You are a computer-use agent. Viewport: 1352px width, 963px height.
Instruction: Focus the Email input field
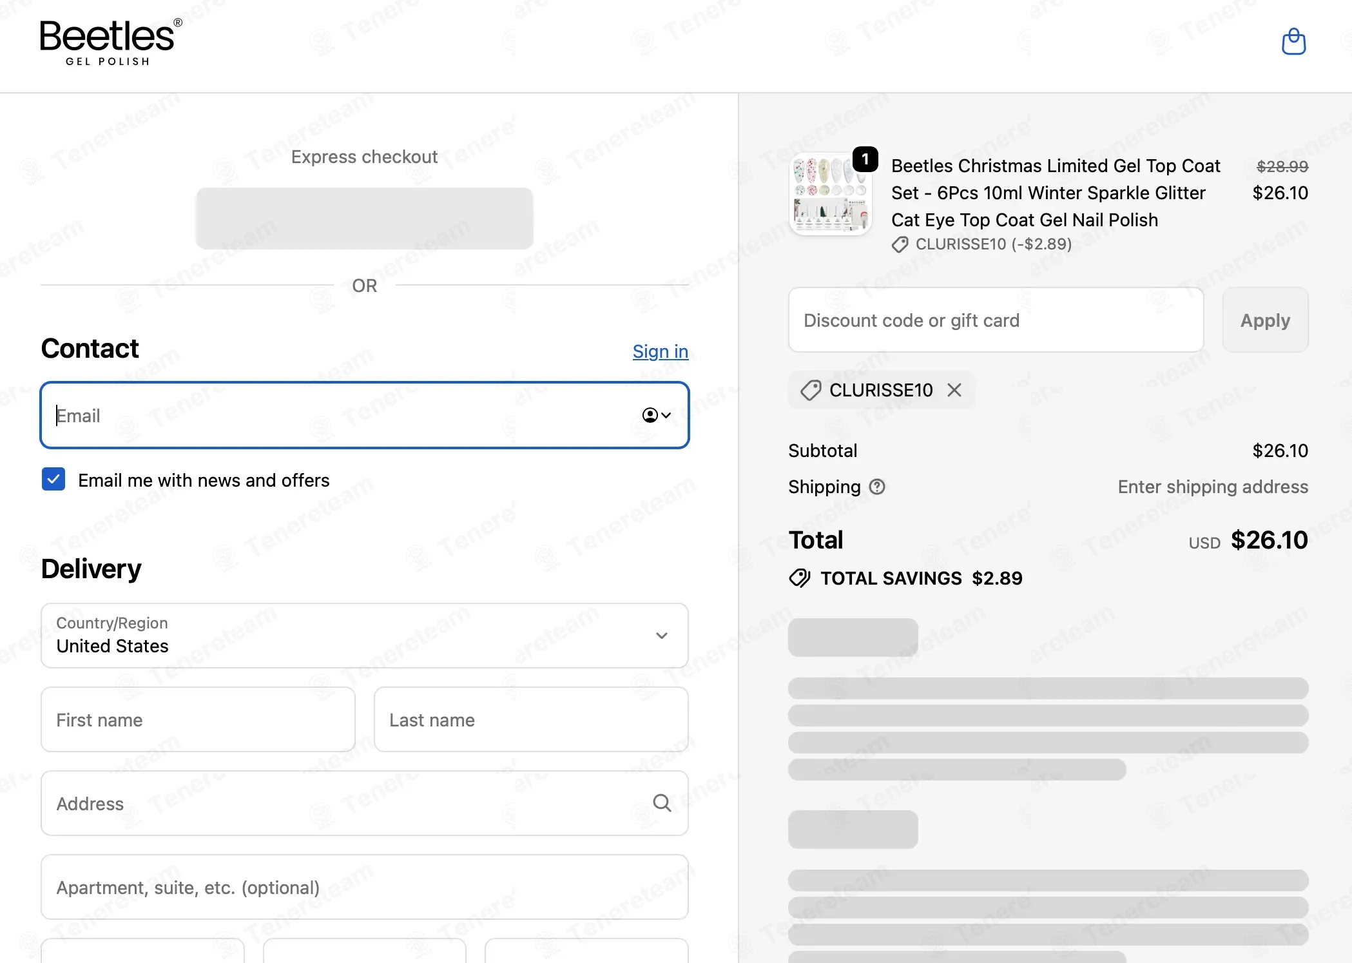pyautogui.click(x=365, y=415)
